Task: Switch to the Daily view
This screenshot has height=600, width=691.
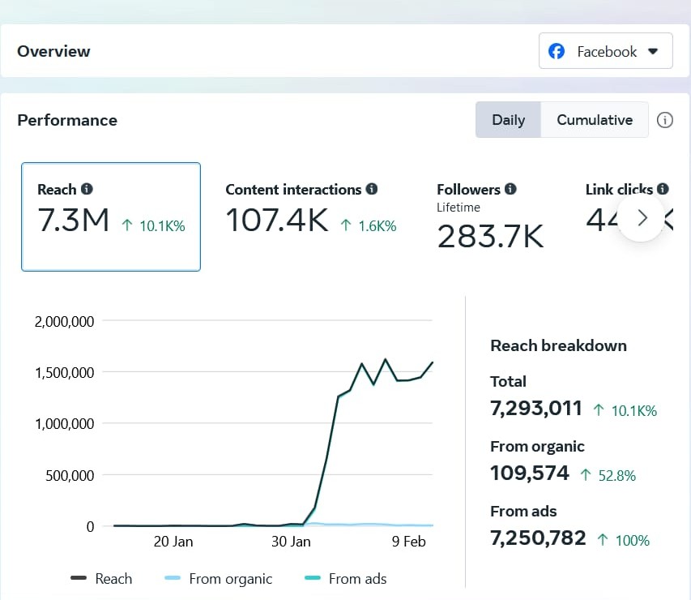Action: (508, 120)
